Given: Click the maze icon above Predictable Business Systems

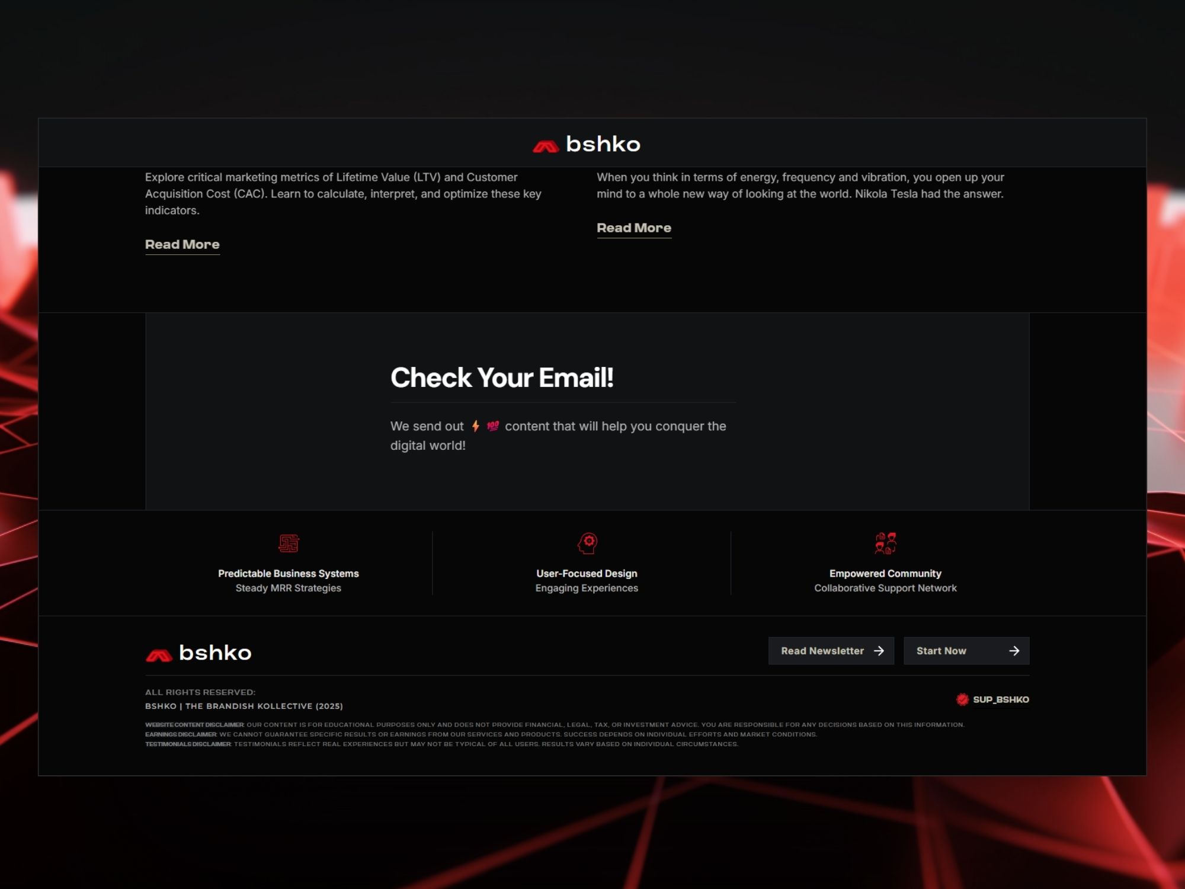Looking at the screenshot, I should (289, 543).
